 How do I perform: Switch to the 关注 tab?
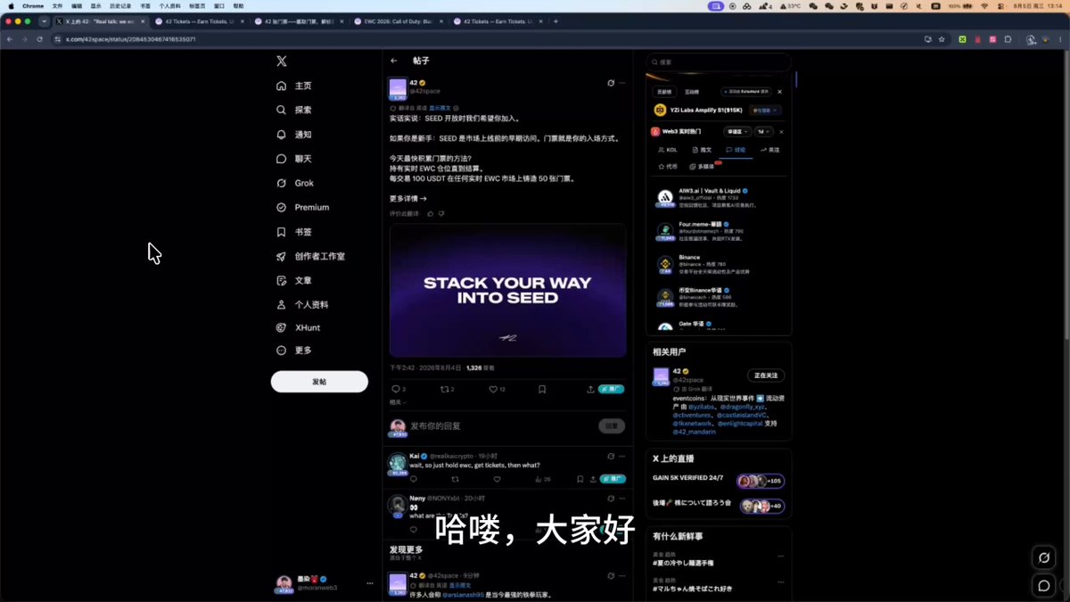(x=770, y=150)
